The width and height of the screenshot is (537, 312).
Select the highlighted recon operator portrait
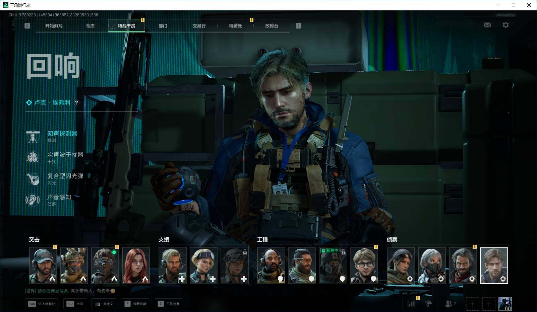tap(494, 265)
